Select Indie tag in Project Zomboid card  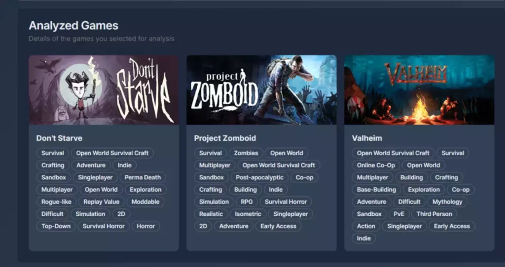pos(276,190)
